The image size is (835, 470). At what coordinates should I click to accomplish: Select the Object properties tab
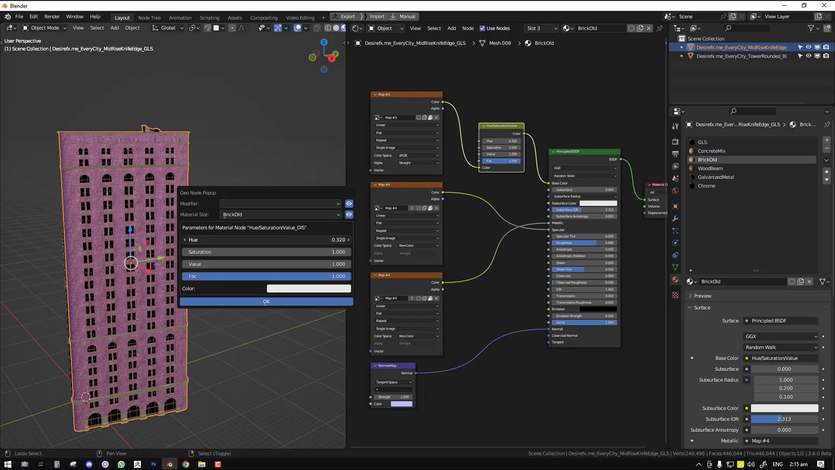[x=675, y=205]
